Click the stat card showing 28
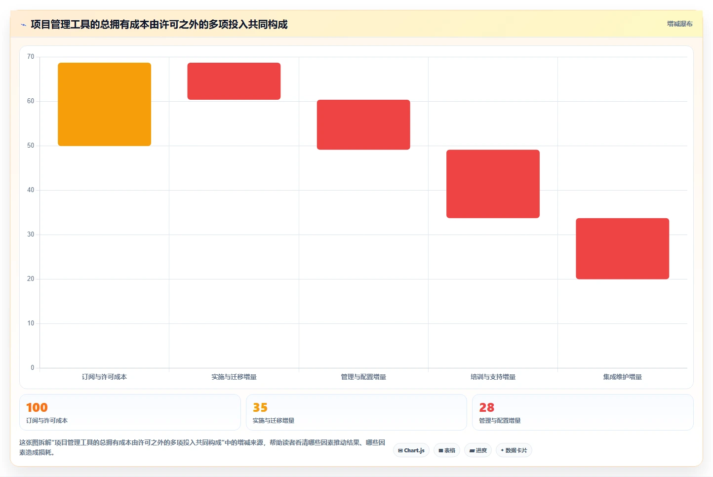Screen dimensions: 713x477 coord(583,412)
